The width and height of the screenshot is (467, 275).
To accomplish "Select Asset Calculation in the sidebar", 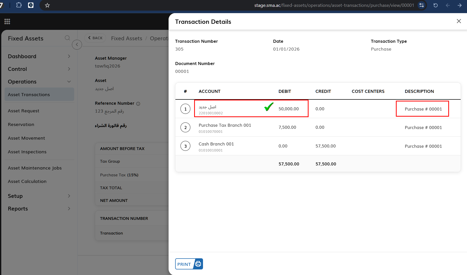I will (27, 181).
